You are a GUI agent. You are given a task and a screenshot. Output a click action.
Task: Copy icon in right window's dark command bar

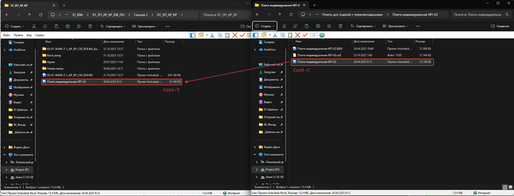pos(296,26)
